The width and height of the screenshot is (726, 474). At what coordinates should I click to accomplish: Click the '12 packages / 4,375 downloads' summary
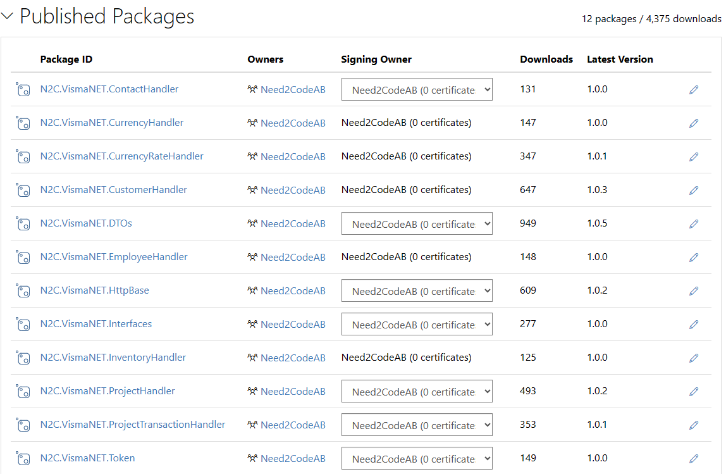coord(651,19)
